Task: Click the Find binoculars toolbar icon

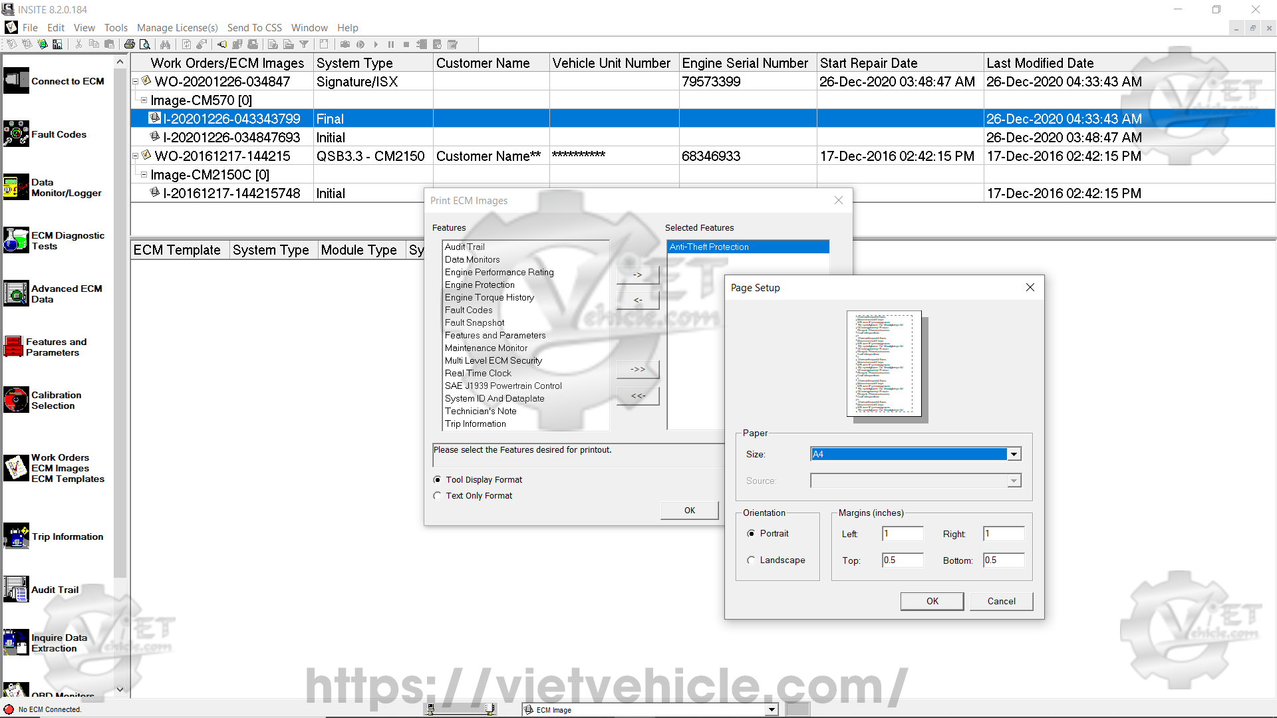Action: point(165,45)
